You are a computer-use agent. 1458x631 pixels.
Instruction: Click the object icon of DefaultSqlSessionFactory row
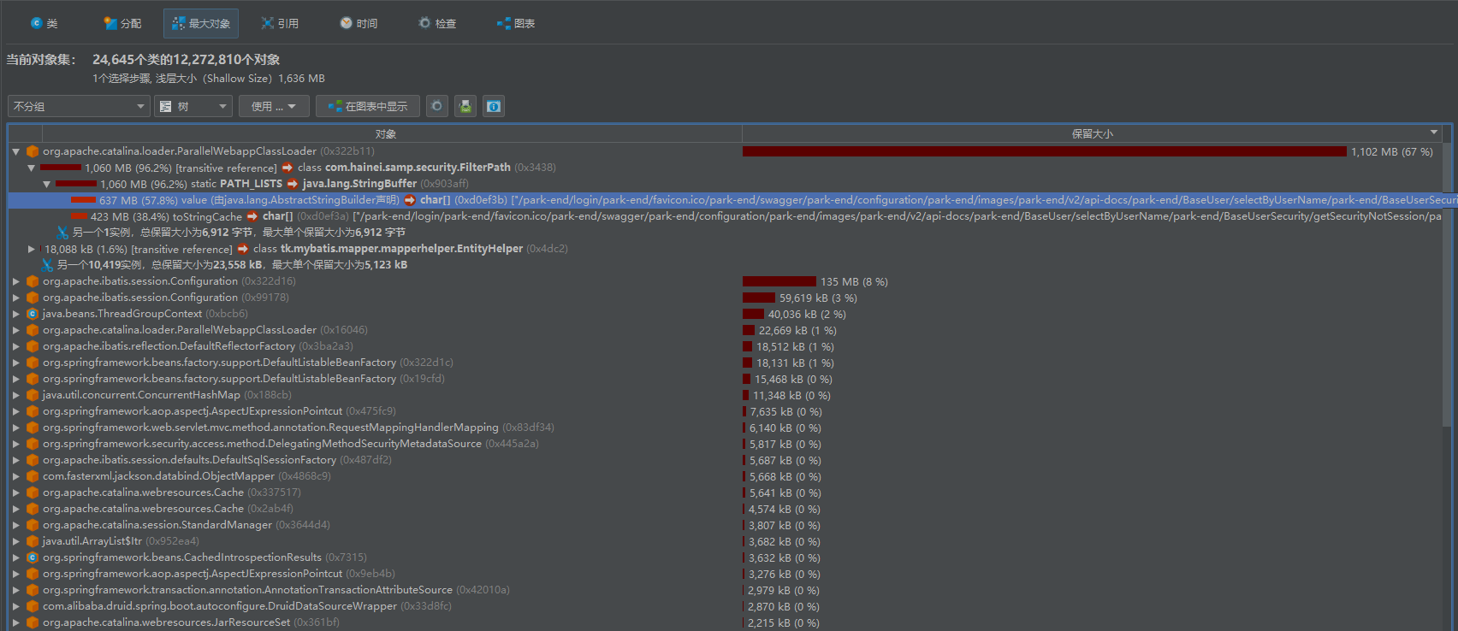point(33,460)
